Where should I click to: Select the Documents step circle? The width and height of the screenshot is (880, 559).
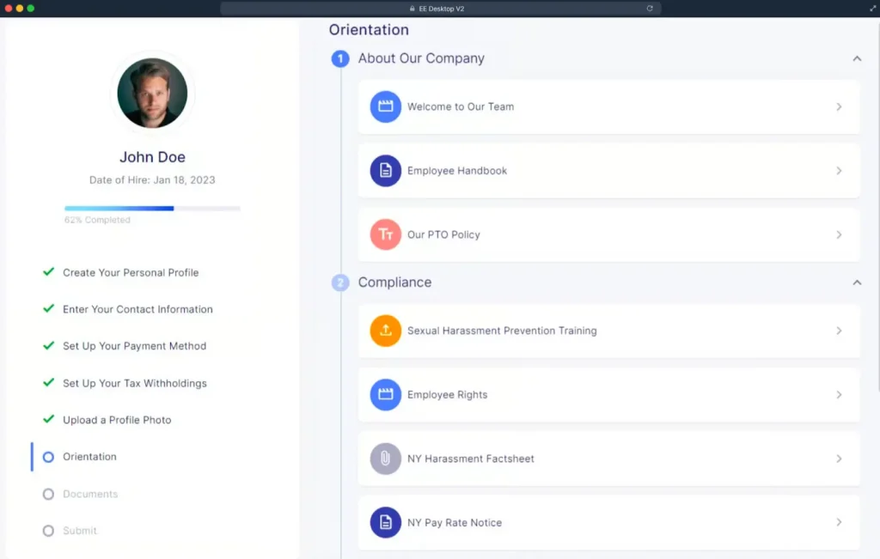point(48,494)
